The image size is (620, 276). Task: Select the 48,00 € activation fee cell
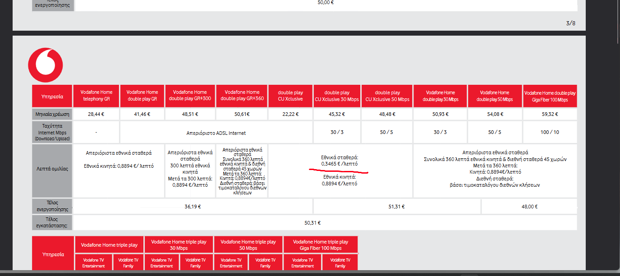[x=529, y=207]
